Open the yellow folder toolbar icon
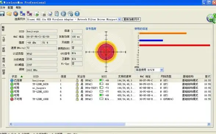Viewport: 216px width, 134px height. (9, 14)
